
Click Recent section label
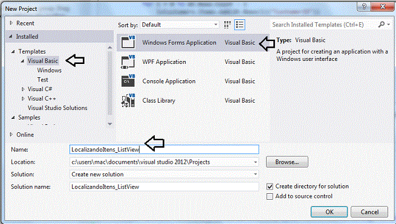[25, 23]
